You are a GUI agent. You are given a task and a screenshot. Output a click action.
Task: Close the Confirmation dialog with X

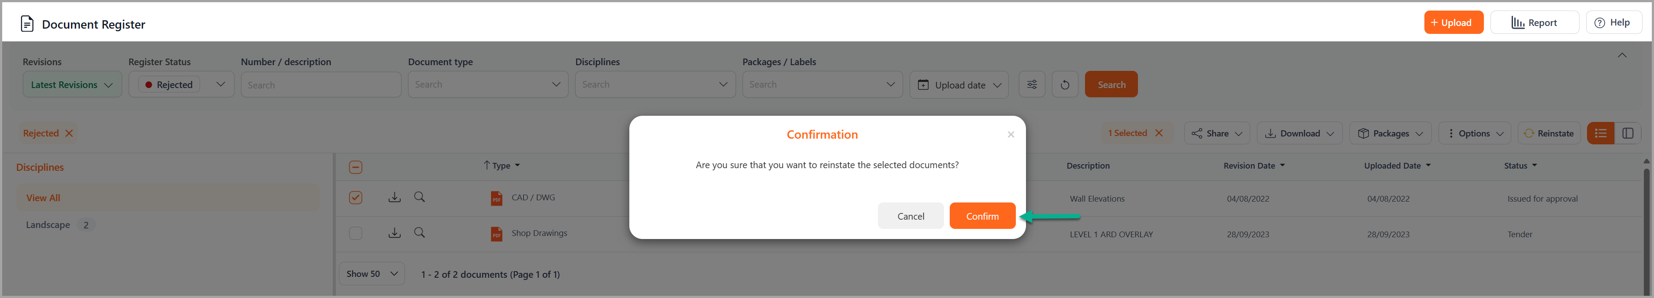pos(1011,135)
